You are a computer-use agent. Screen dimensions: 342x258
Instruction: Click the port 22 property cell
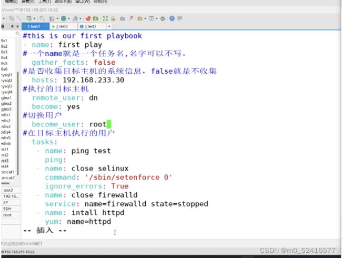click(x=11, y=203)
